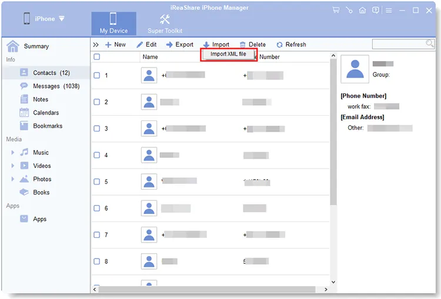Open the iPhone device dropdown arrow
The height and width of the screenshot is (299, 441).
click(62, 19)
